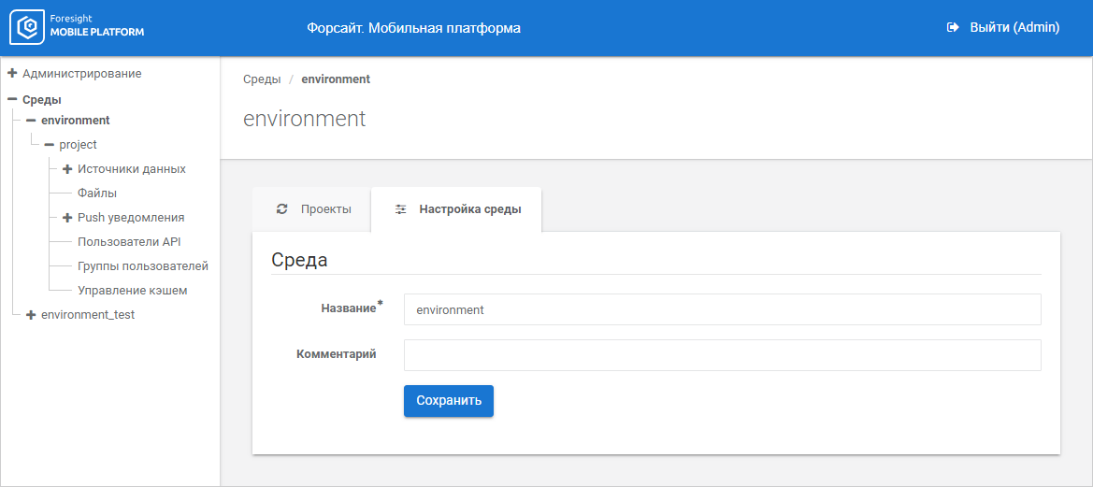
Task: Click the refresh icon on Проекты tab
Action: coord(281,209)
